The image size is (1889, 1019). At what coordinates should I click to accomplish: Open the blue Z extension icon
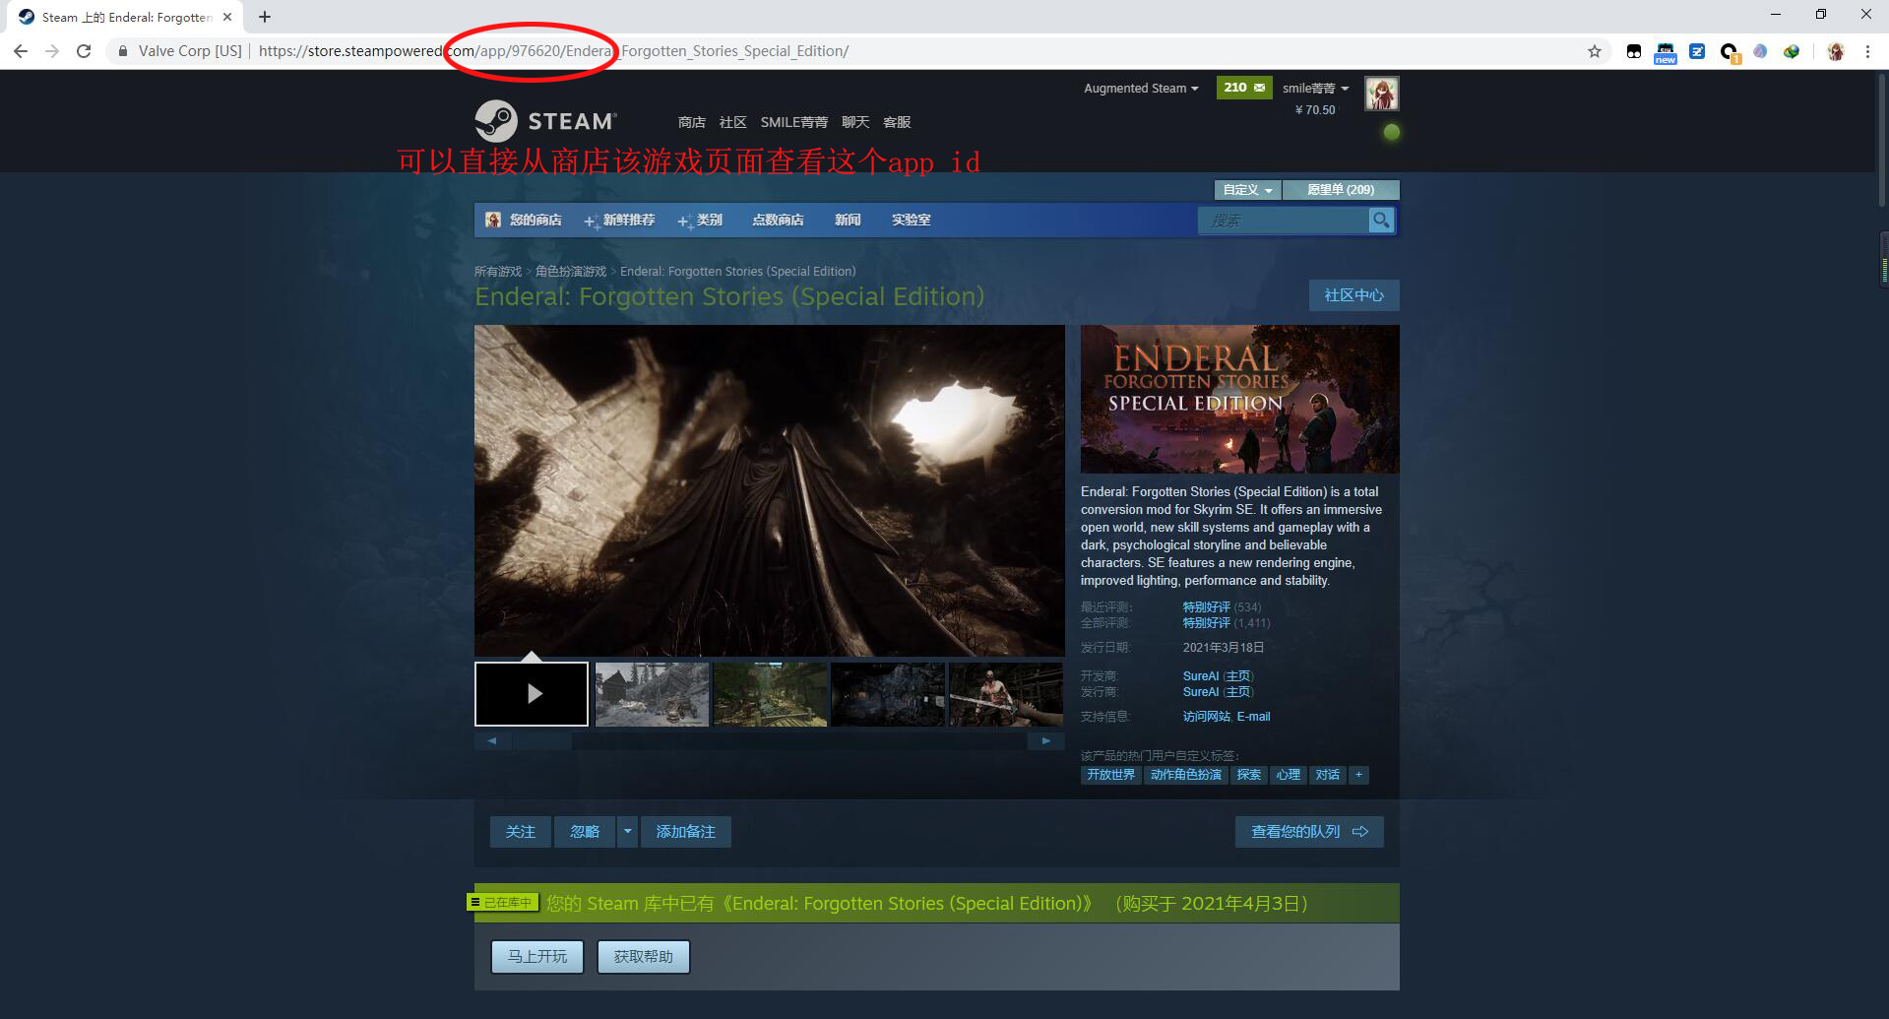1697,51
